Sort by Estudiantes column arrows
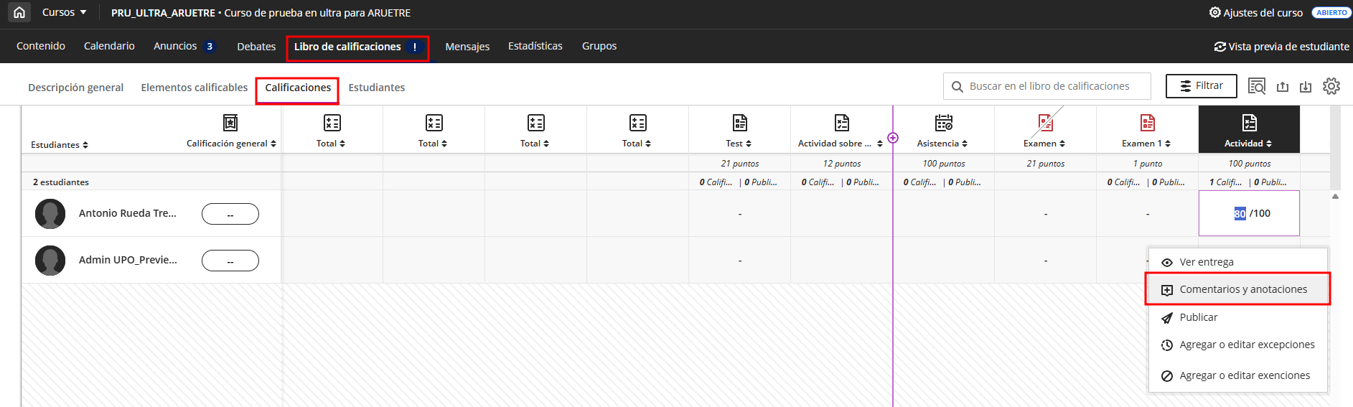Viewport: 1353px width, 407px height. tap(85, 145)
